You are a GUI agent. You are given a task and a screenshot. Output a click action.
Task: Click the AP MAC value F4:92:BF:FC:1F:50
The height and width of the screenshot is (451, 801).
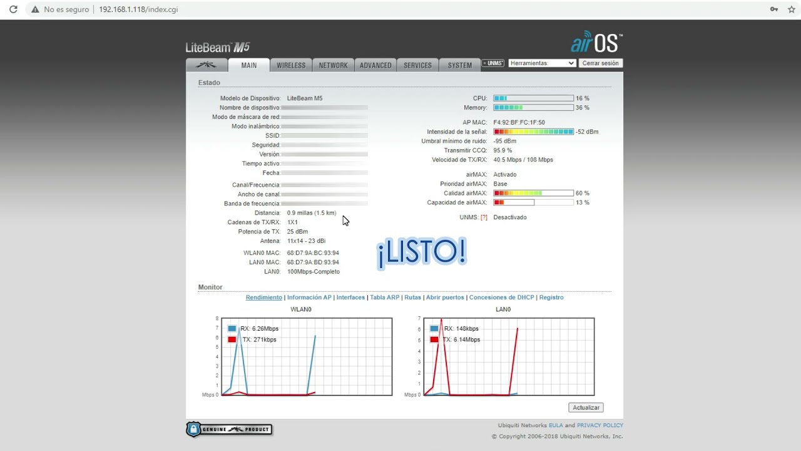pos(519,123)
